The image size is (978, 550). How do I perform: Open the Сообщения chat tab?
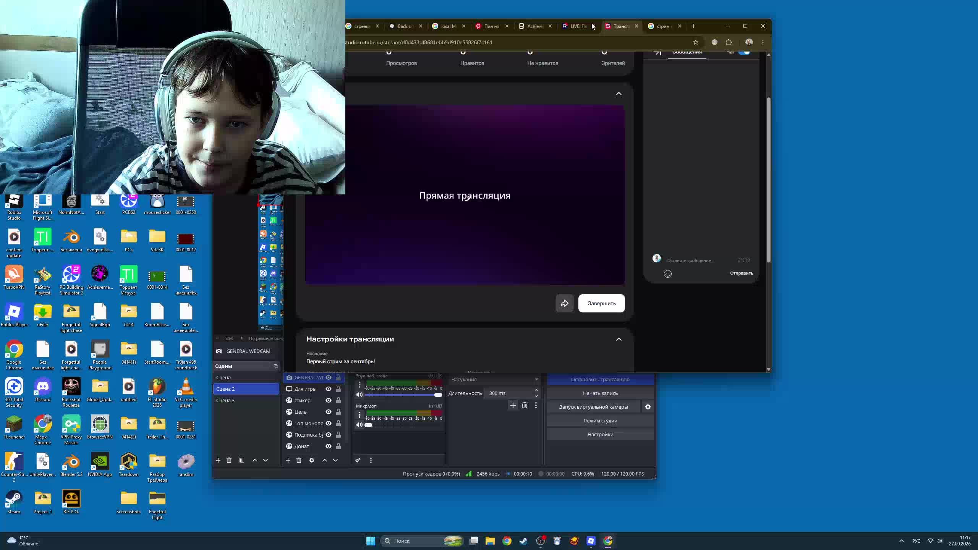tap(687, 53)
